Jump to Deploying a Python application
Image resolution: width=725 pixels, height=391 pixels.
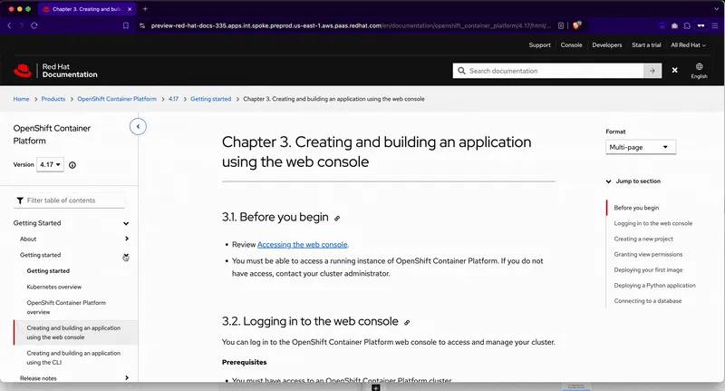tap(654, 286)
